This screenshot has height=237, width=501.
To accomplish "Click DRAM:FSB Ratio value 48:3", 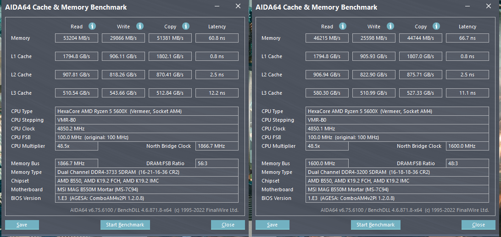I will tap(468, 163).
